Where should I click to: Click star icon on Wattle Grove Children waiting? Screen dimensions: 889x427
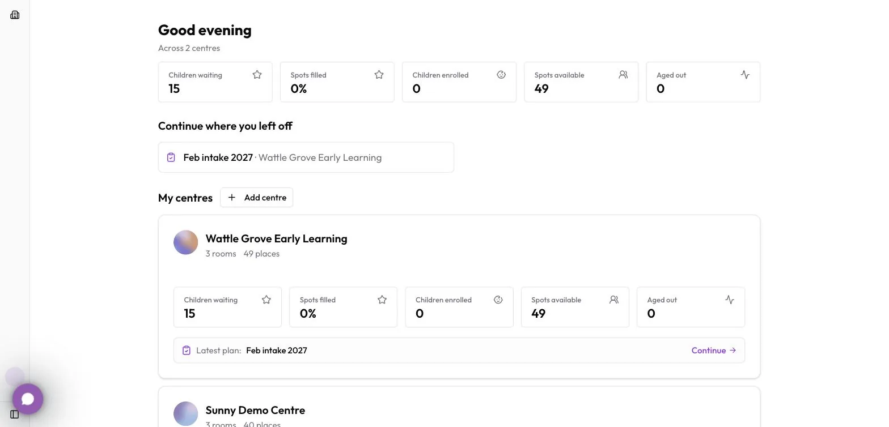(x=266, y=300)
